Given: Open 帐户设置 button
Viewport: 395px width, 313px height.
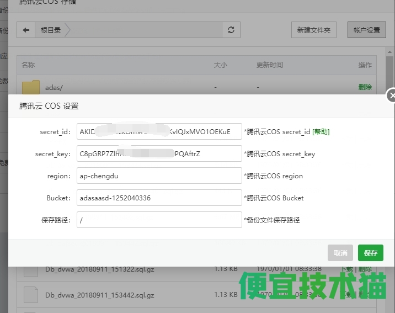Looking at the screenshot, I should 366,30.
